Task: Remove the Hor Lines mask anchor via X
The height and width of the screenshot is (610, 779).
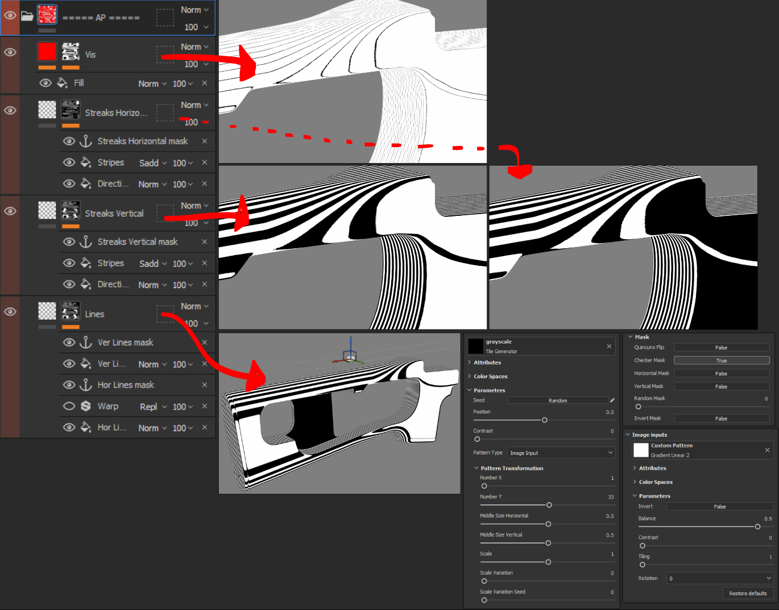Action: (205, 385)
